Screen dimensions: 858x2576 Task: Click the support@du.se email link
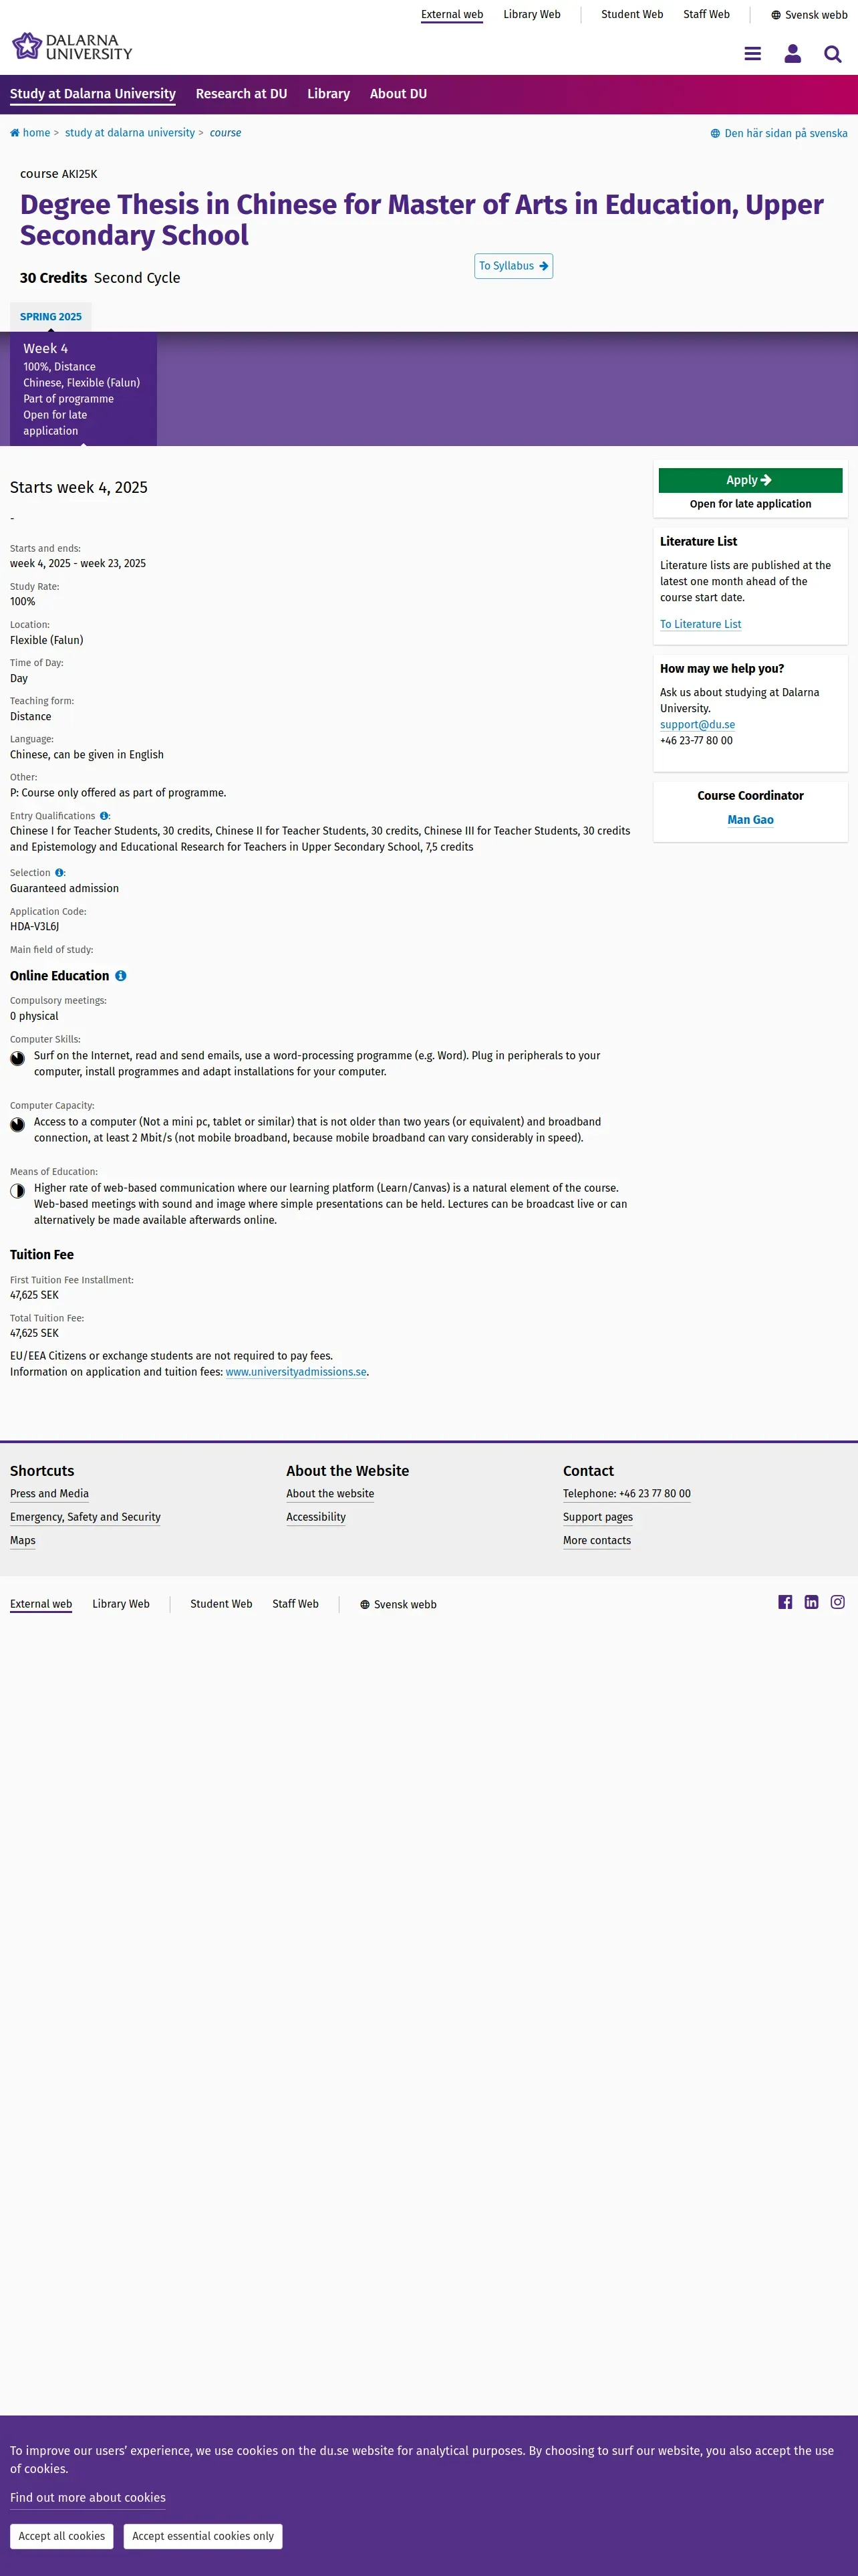[697, 724]
